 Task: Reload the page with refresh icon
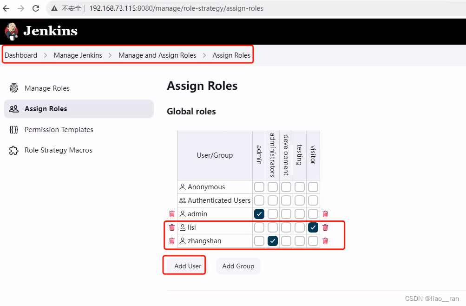pyautogui.click(x=36, y=8)
